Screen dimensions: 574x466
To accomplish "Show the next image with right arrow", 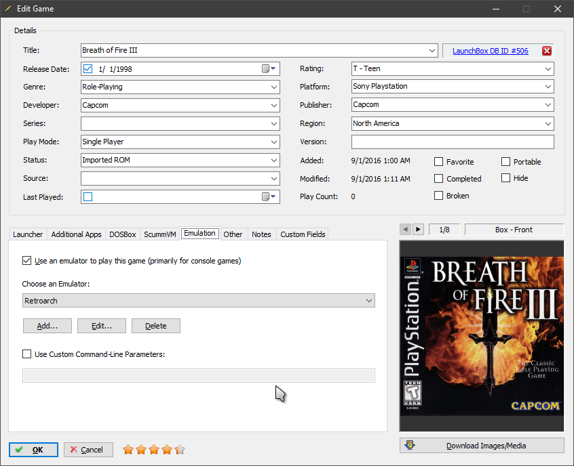I will pyautogui.click(x=418, y=230).
